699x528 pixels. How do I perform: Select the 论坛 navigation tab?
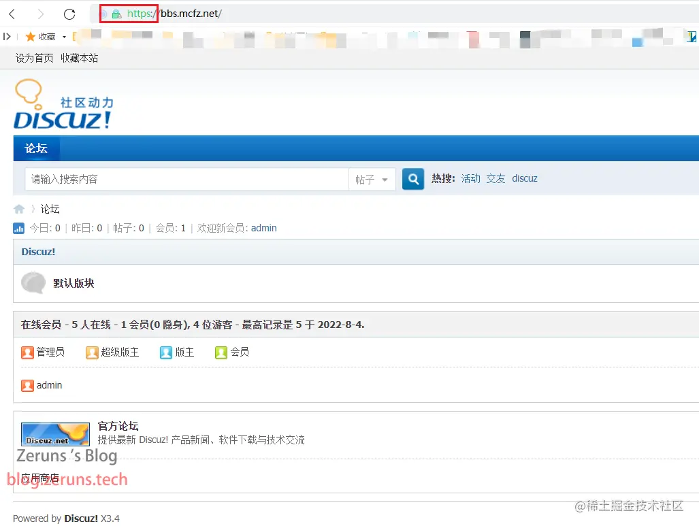tap(36, 148)
